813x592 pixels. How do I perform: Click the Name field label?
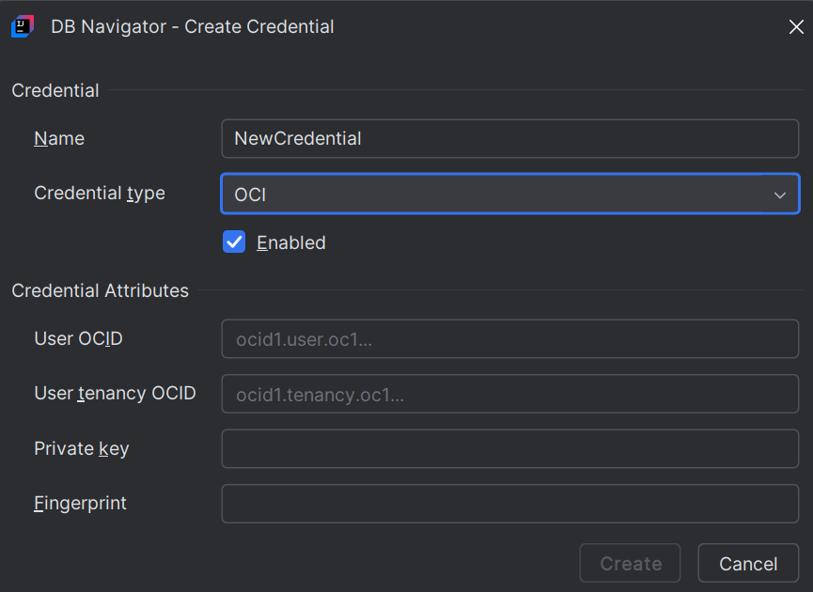coord(59,138)
